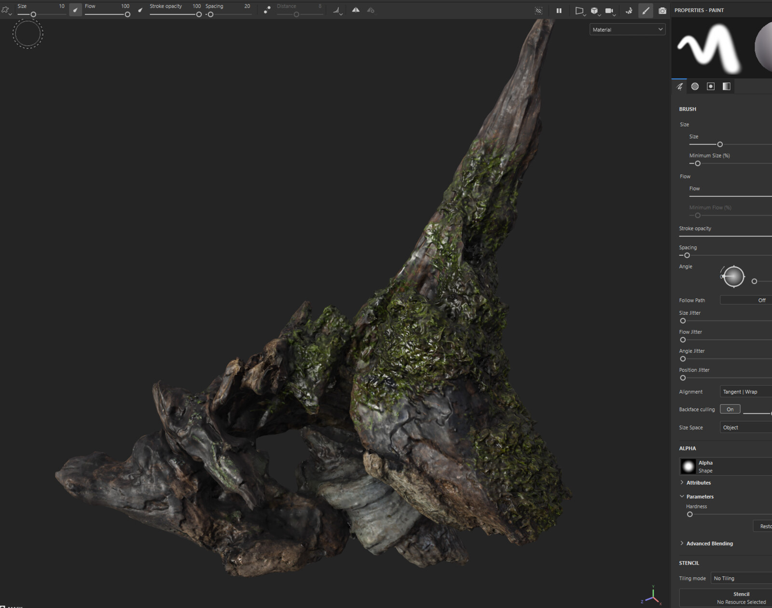Expand the Advanced Blending section
This screenshot has height=608, width=772.
click(706, 543)
